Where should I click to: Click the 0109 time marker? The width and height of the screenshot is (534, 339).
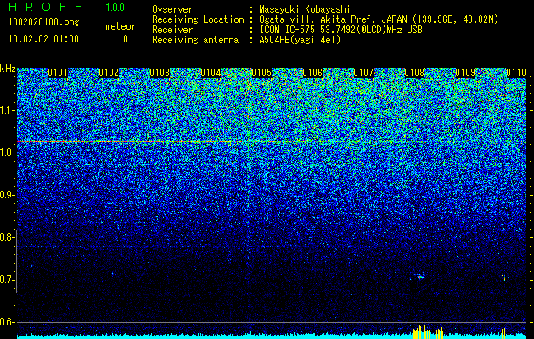coord(465,73)
